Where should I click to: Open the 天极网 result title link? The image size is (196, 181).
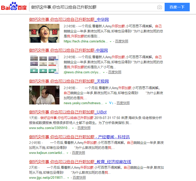(69, 81)
